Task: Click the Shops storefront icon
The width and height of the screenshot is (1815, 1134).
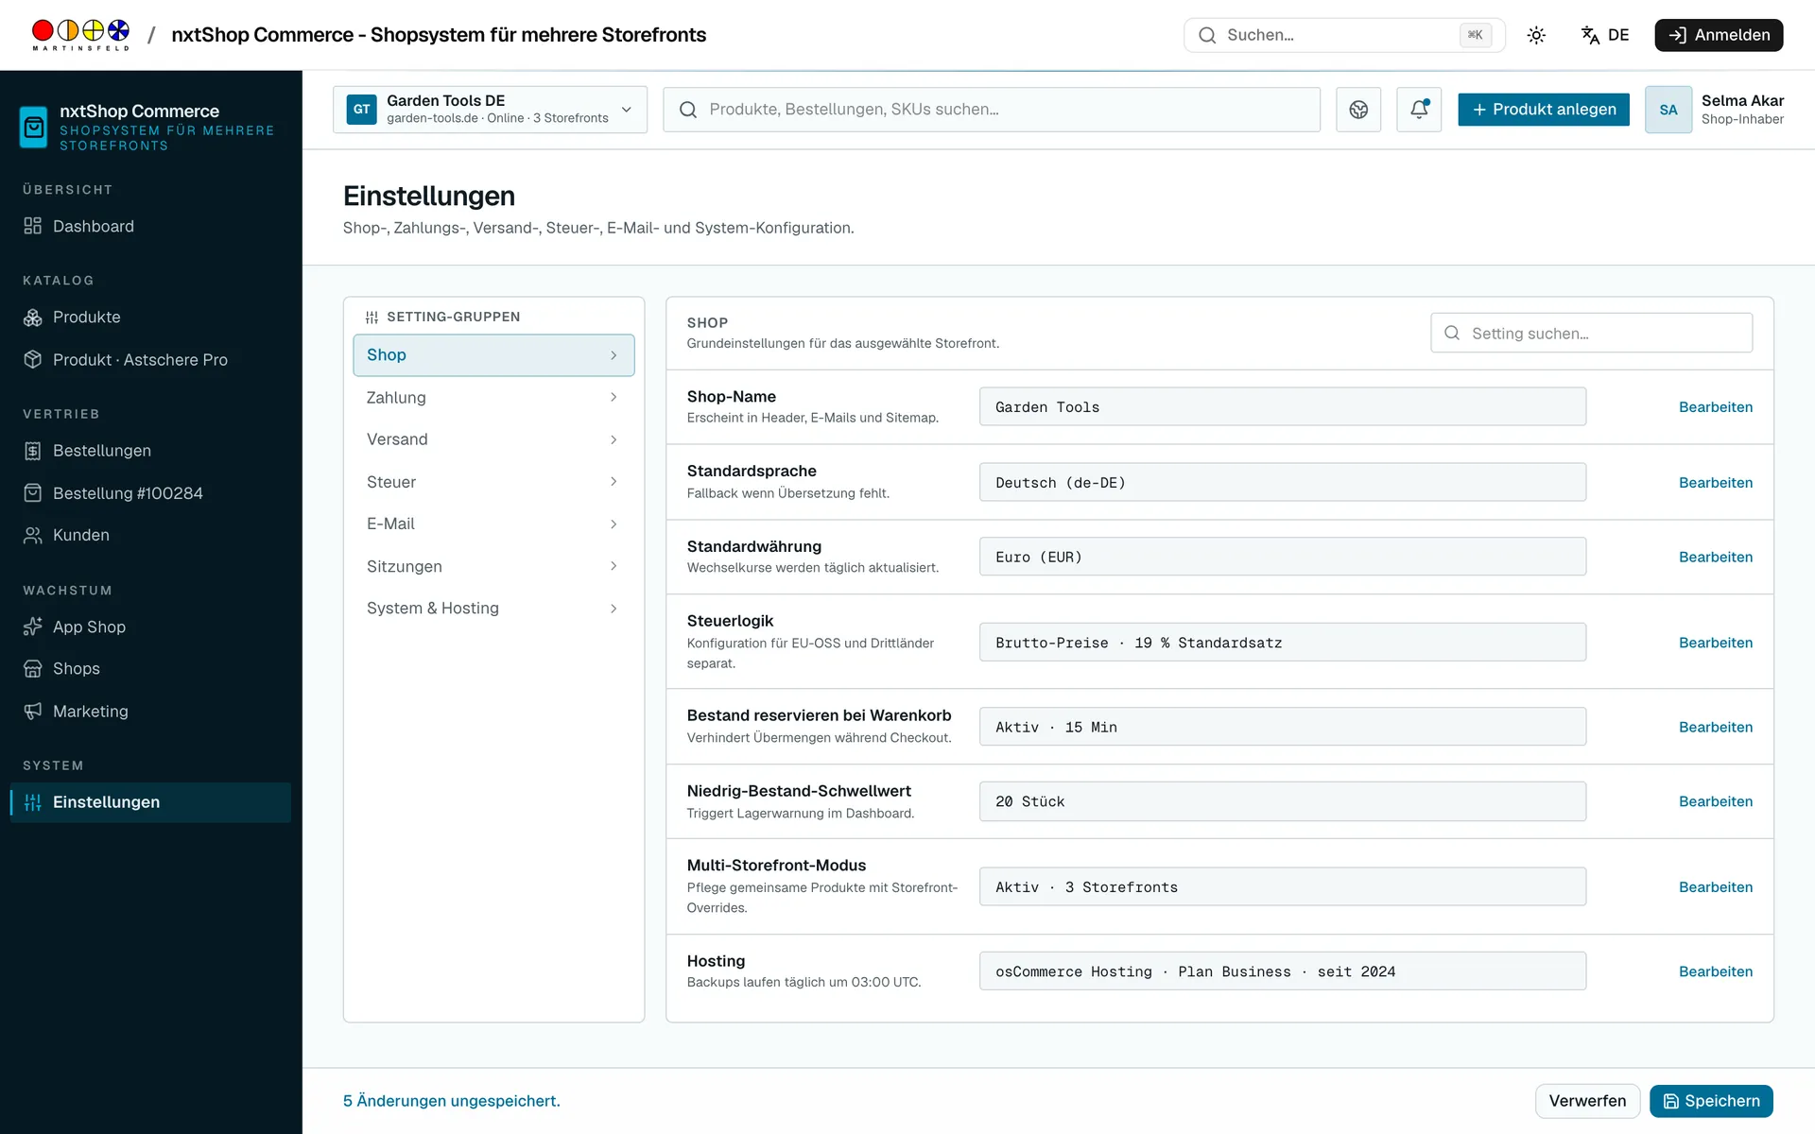Action: (33, 669)
